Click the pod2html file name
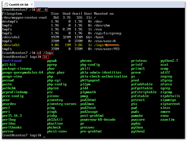Image resolution: width=187 pixels, height=141 pixels. pos(88,100)
